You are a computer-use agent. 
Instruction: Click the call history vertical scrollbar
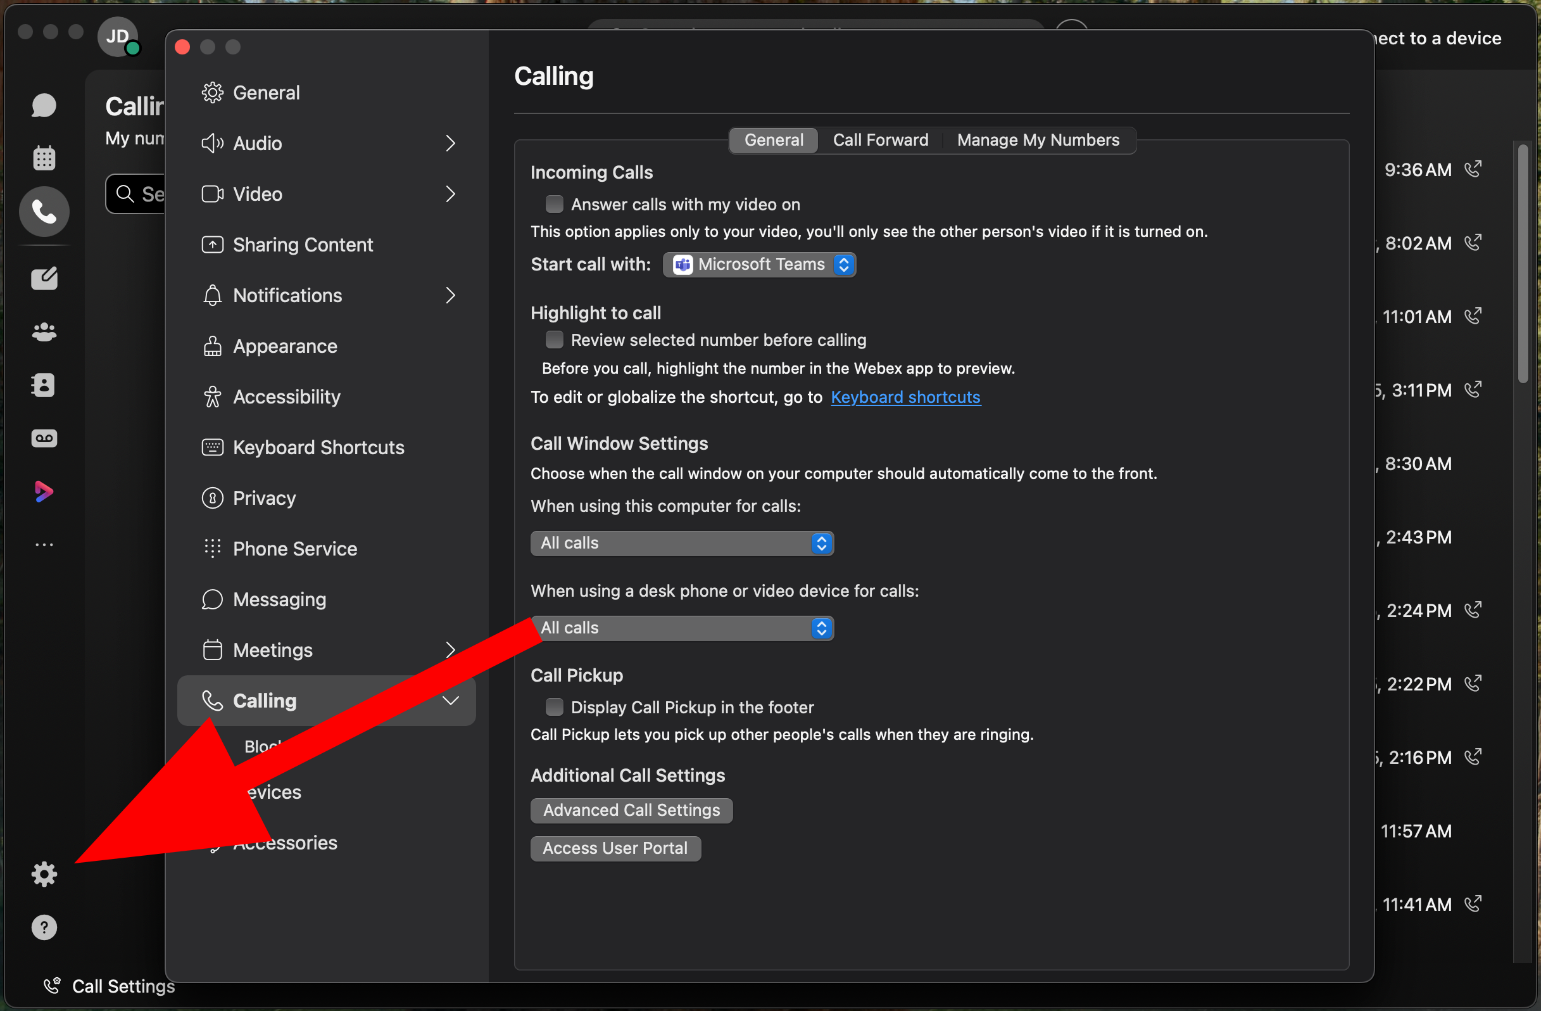click(x=1522, y=264)
